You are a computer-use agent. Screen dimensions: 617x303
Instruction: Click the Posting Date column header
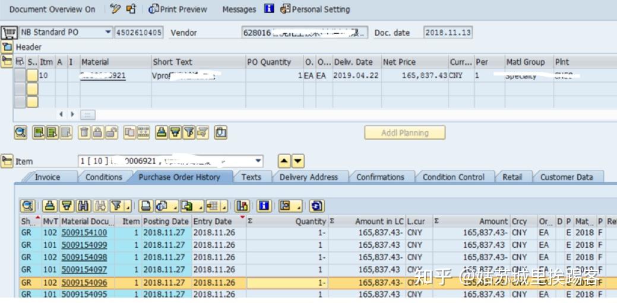click(x=166, y=222)
